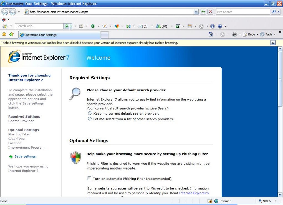Open the mail envelope (0) toolbar button

point(143,26)
